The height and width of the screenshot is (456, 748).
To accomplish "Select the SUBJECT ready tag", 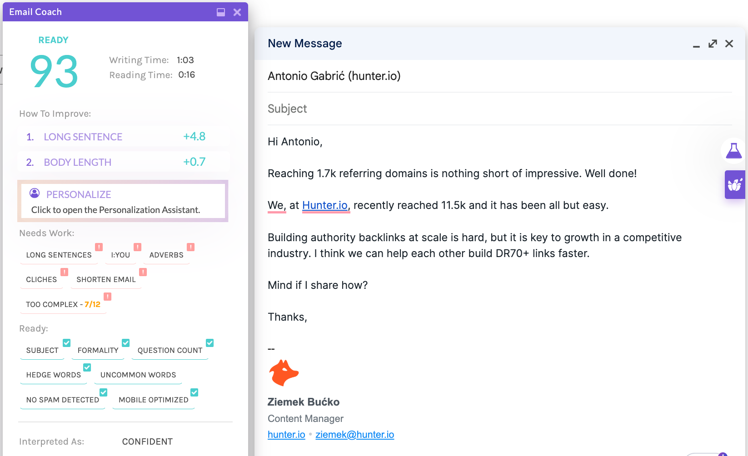I will click(x=42, y=351).
